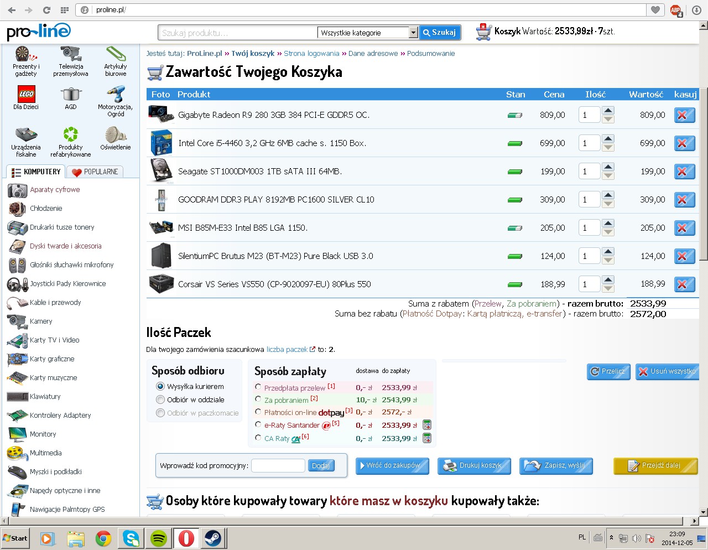Screen dimensions: 708x550
Task: Open the Wszystkie kategorie dropdown
Action: point(368,33)
